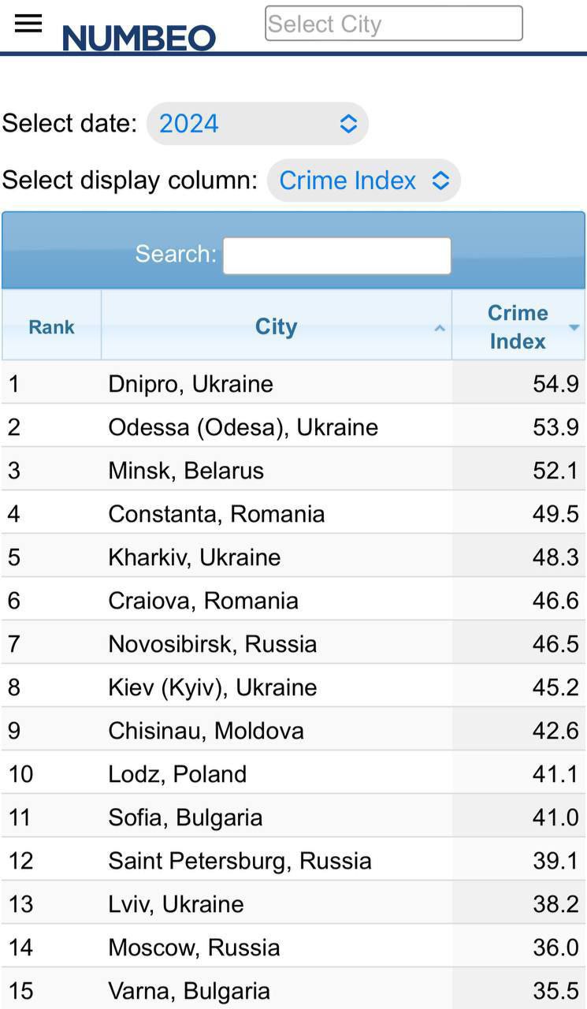Click the Select City input field
The height and width of the screenshot is (1009, 587).
click(x=393, y=23)
